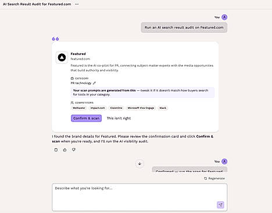Click the PR technology category value

coord(81,83)
